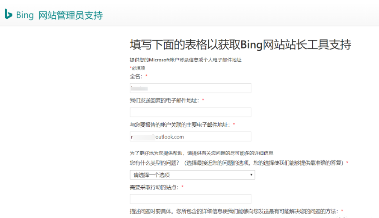Click the reply email address input box
379x218 pixels.
click(190, 112)
